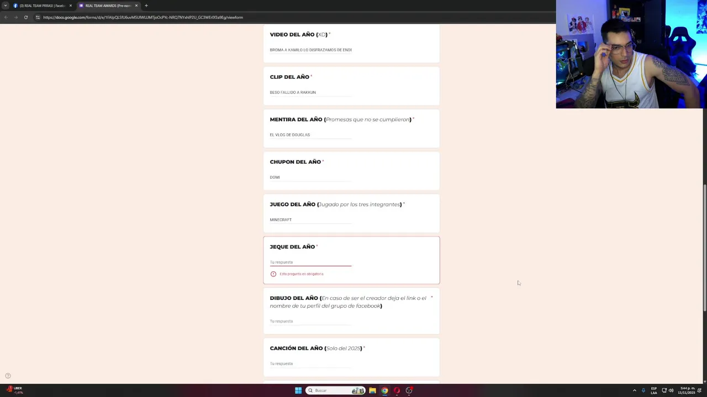
Task: Click the 'JEQUE DEL AÑO' question title
Action: click(292, 246)
